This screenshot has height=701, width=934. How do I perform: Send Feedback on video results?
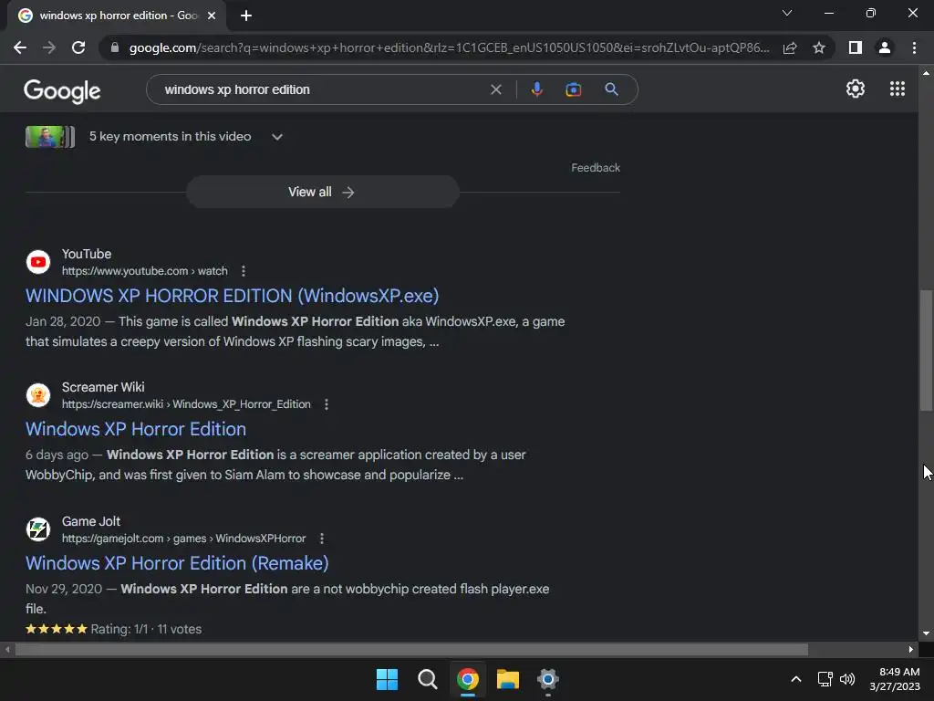(x=596, y=168)
